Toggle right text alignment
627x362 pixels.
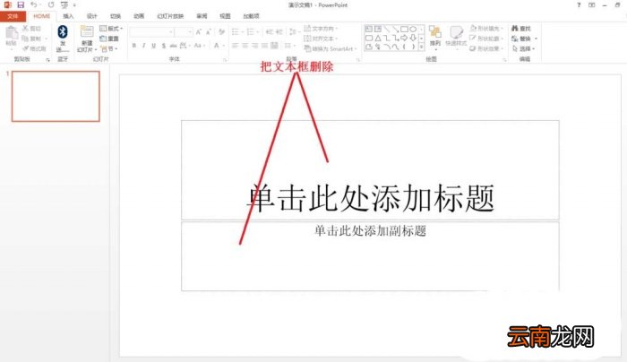pos(254,46)
